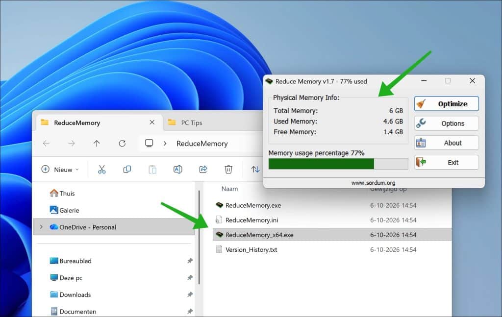Image resolution: width=502 pixels, height=317 pixels.
Task: Open the Nieuw dropdown in Explorer
Action: [x=60, y=169]
